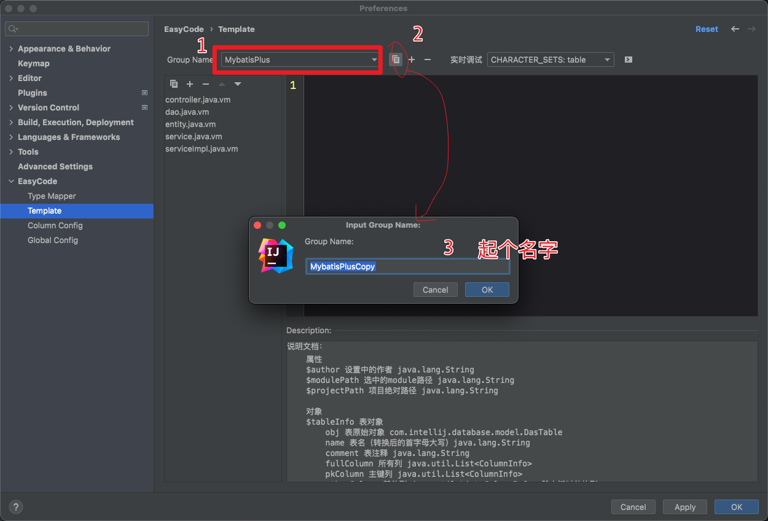Remove the current template group

point(428,60)
